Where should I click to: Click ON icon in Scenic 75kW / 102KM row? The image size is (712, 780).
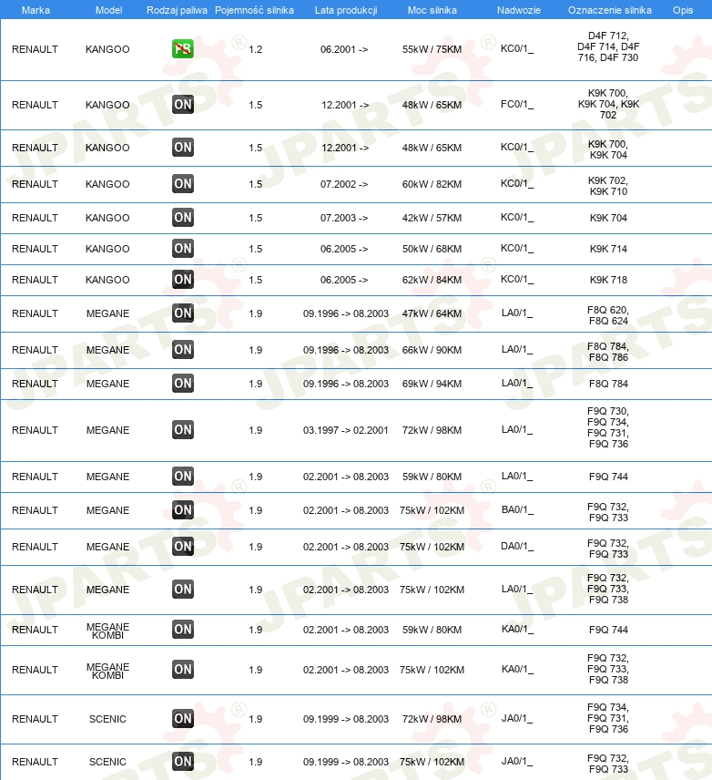coord(182,761)
